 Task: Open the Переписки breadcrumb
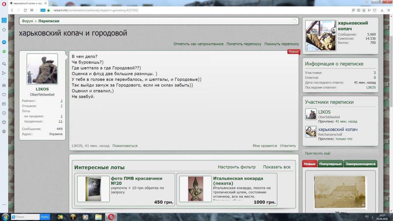pos(49,21)
